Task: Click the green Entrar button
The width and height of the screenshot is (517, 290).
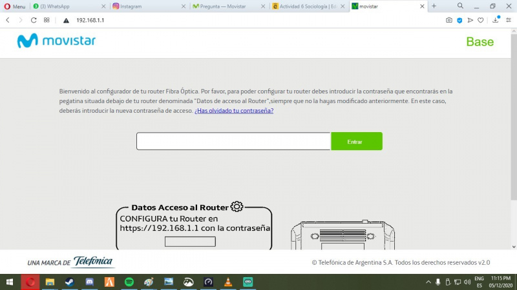Action: tap(357, 141)
